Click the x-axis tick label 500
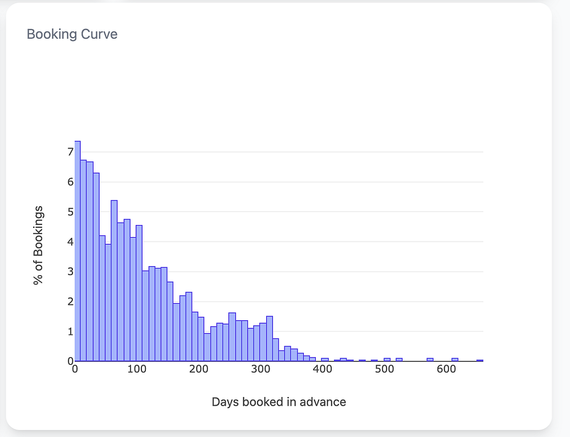The image size is (570, 437). (384, 369)
